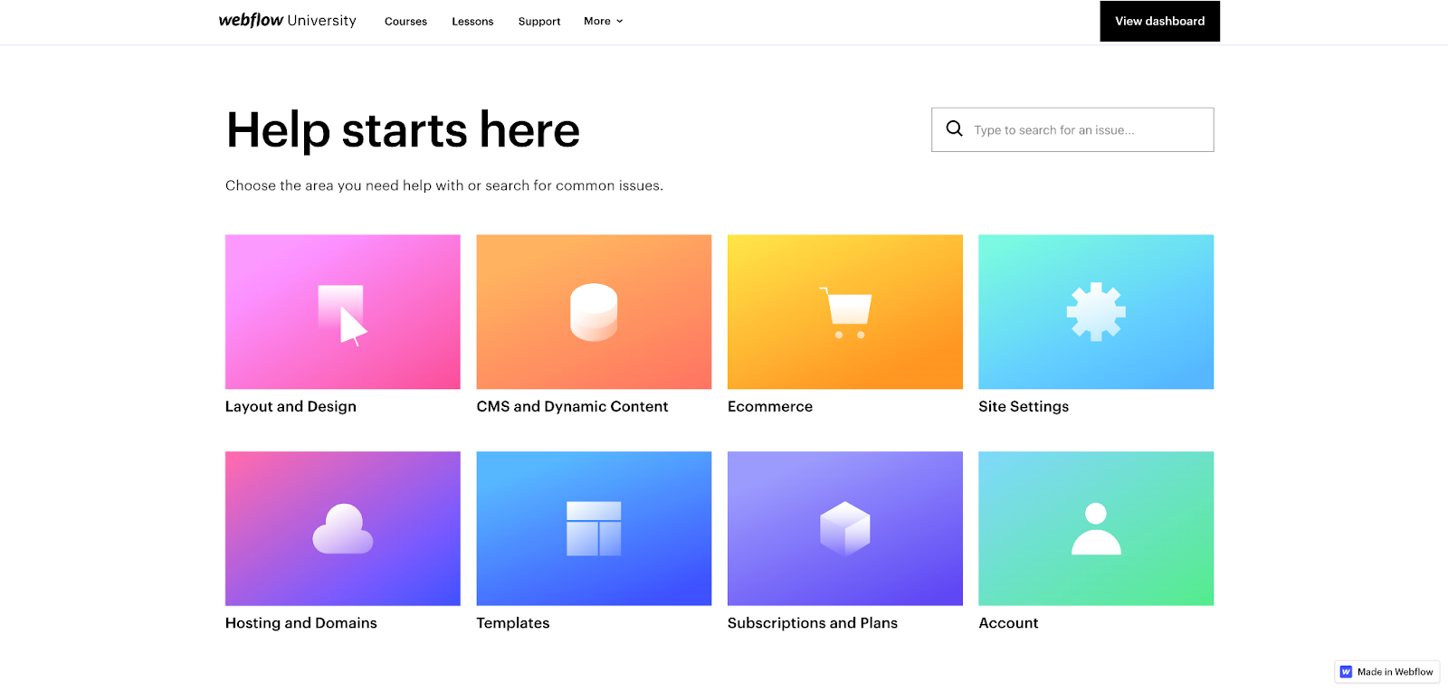Open the Subscriptions and Plans label link

click(813, 622)
